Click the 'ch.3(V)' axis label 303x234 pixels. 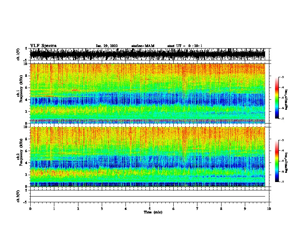[x=18, y=196]
